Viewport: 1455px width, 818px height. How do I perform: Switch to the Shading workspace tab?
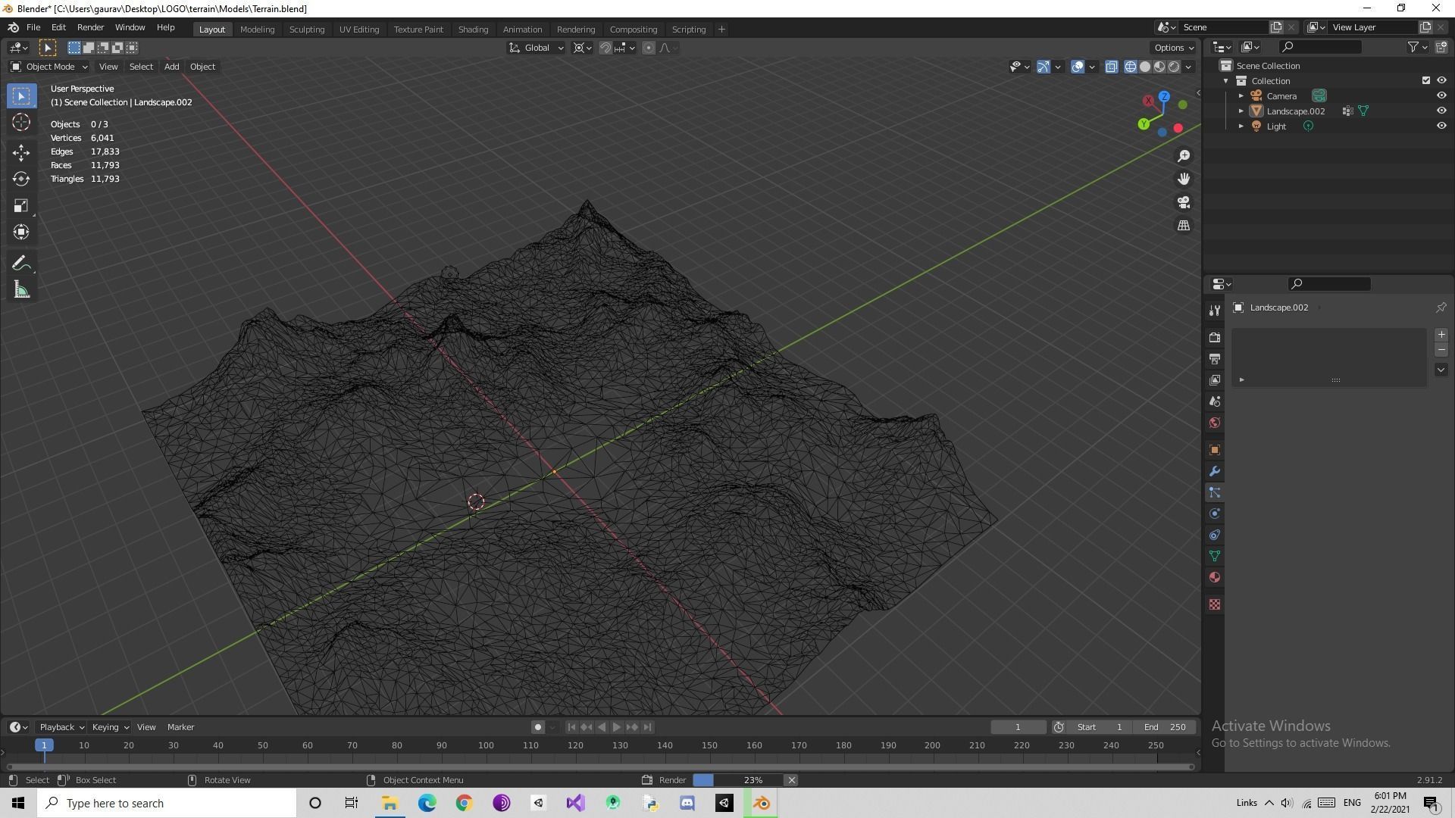pyautogui.click(x=473, y=30)
